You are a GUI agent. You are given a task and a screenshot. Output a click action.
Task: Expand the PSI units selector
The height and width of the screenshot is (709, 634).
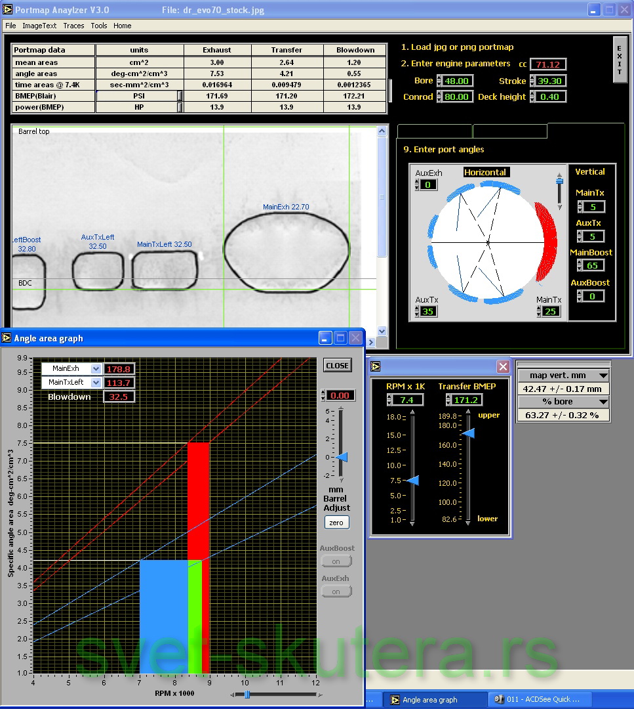[180, 96]
